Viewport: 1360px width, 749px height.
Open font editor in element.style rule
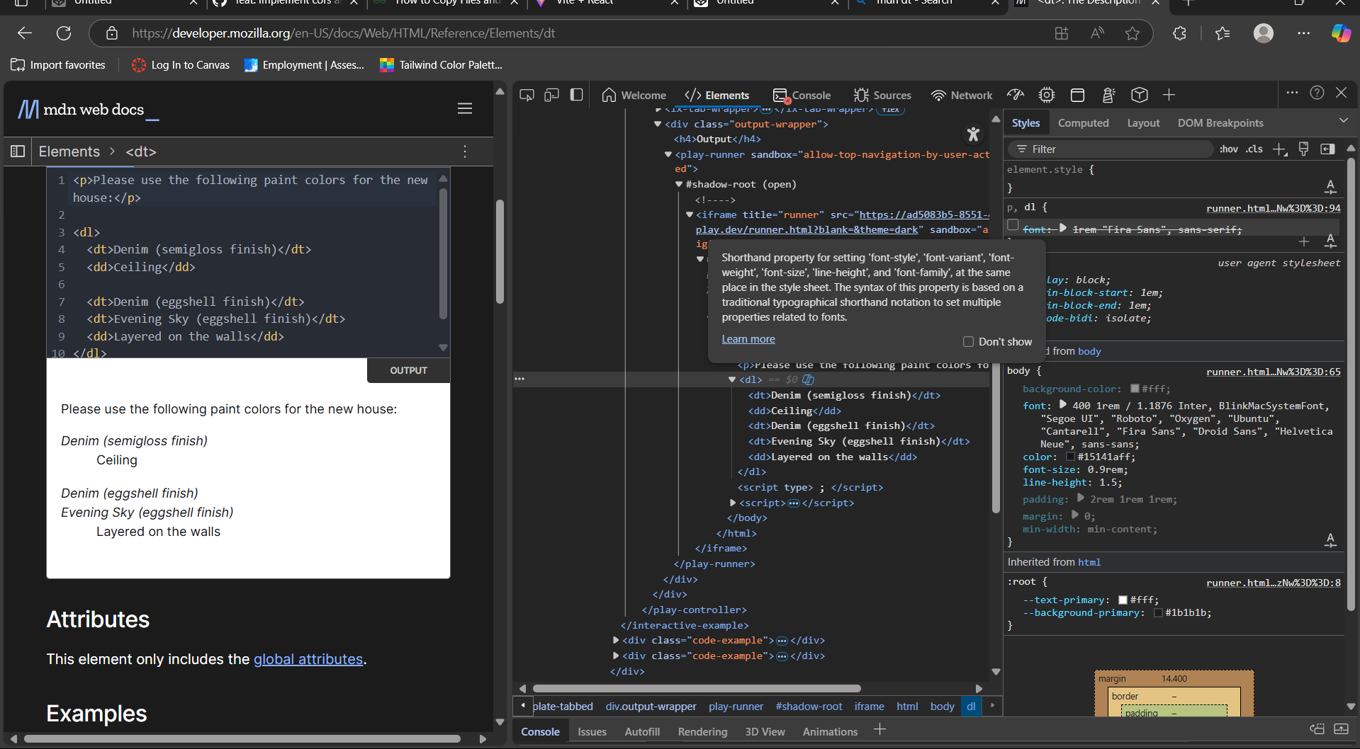tap(1330, 187)
